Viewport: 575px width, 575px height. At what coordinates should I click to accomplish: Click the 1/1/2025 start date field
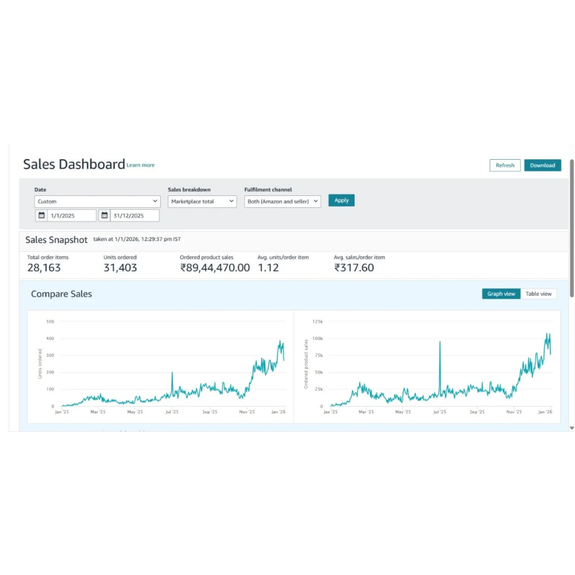coord(71,216)
